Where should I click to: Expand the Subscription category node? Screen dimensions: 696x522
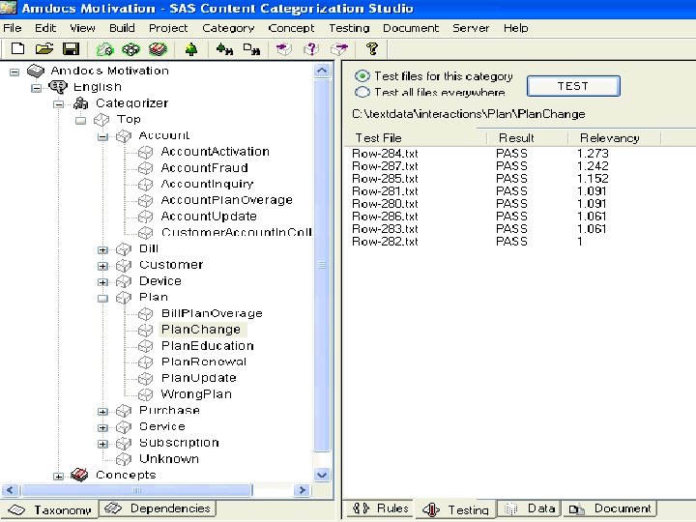(102, 444)
